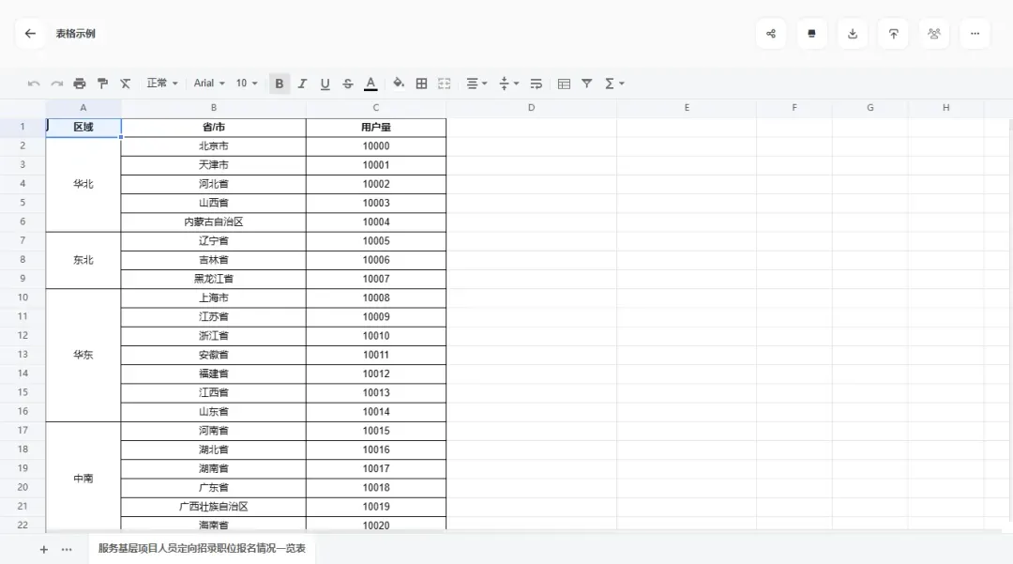Toggle underline formatting
The image size is (1013, 564).
pyautogui.click(x=325, y=84)
